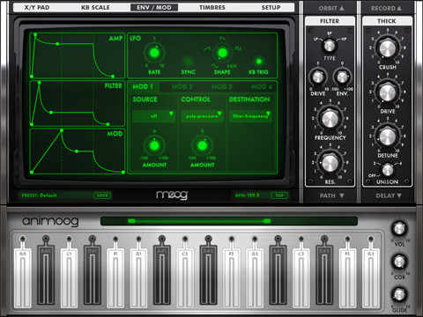Click the FILTER envelope peak point
Screen dimensions: 423x317
click(39, 83)
